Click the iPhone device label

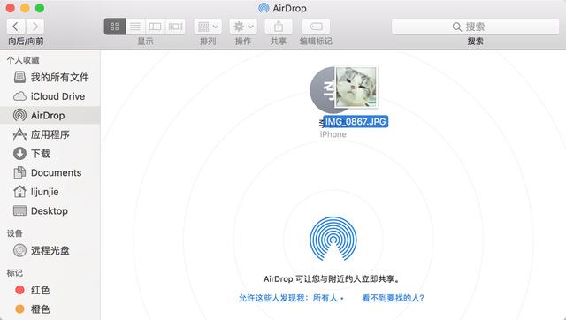(333, 134)
